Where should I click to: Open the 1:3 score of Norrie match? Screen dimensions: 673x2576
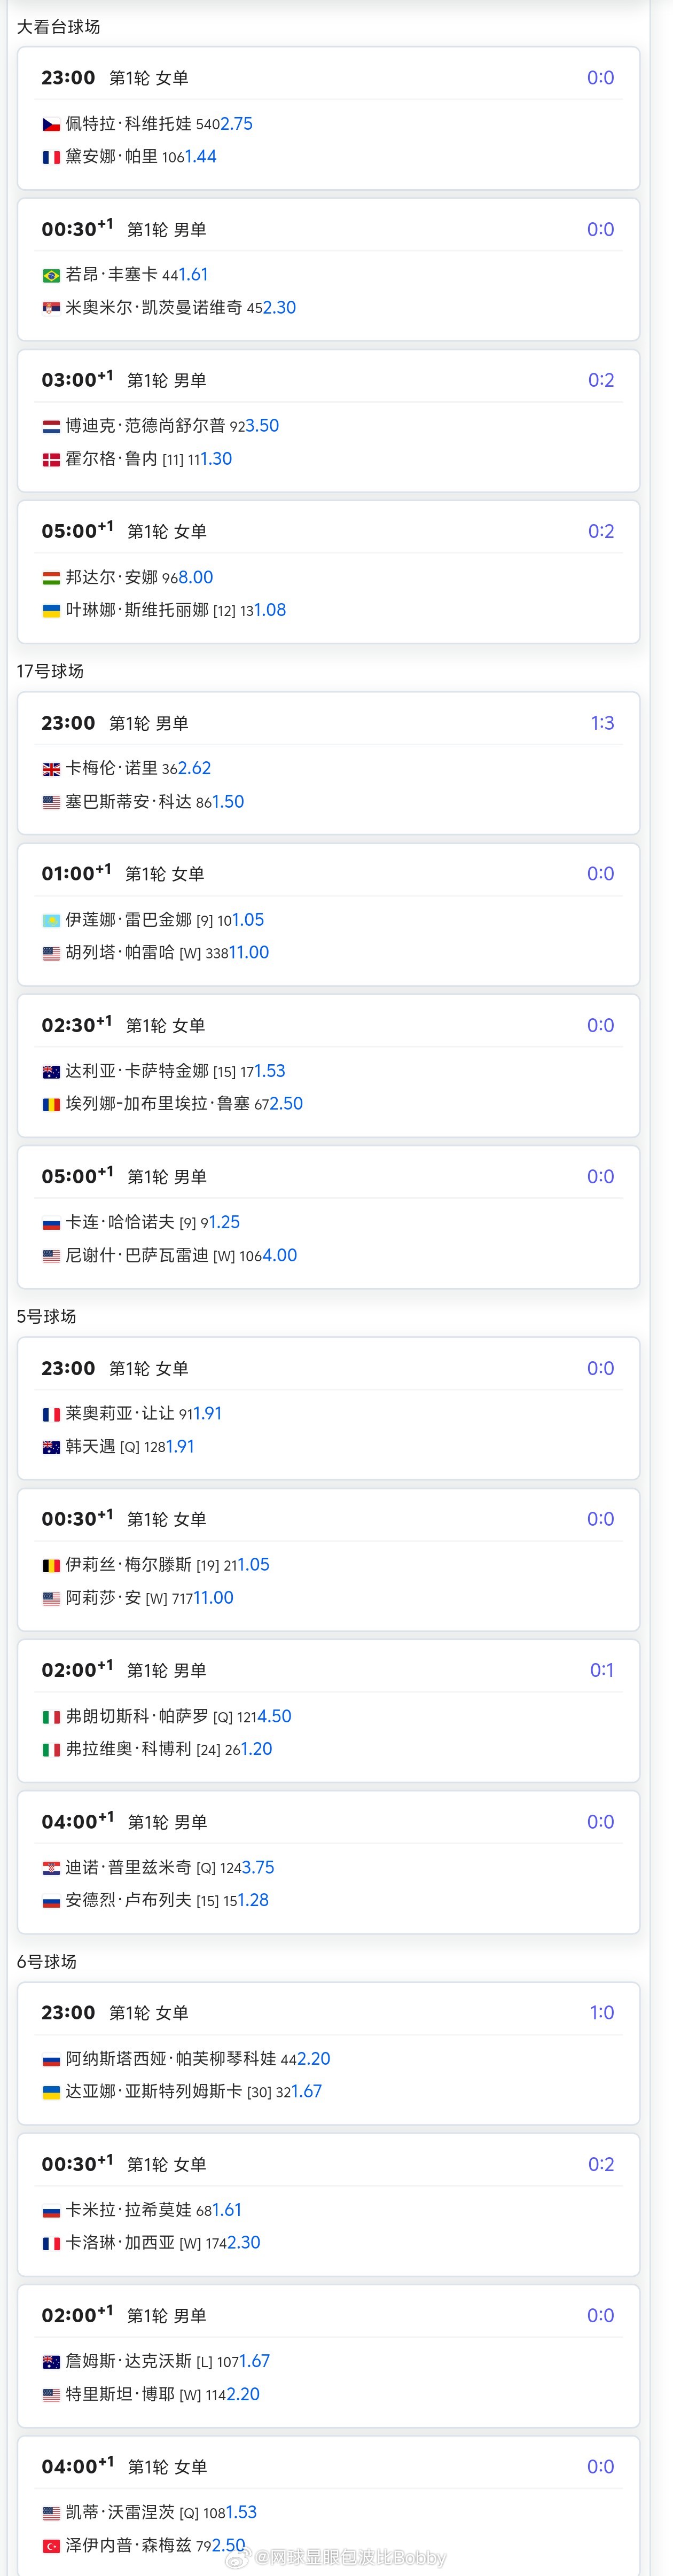tap(602, 723)
